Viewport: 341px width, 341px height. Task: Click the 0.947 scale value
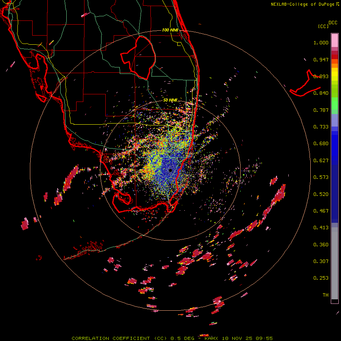[x=321, y=59]
